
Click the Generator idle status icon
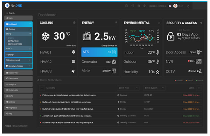click(x=114, y=62)
